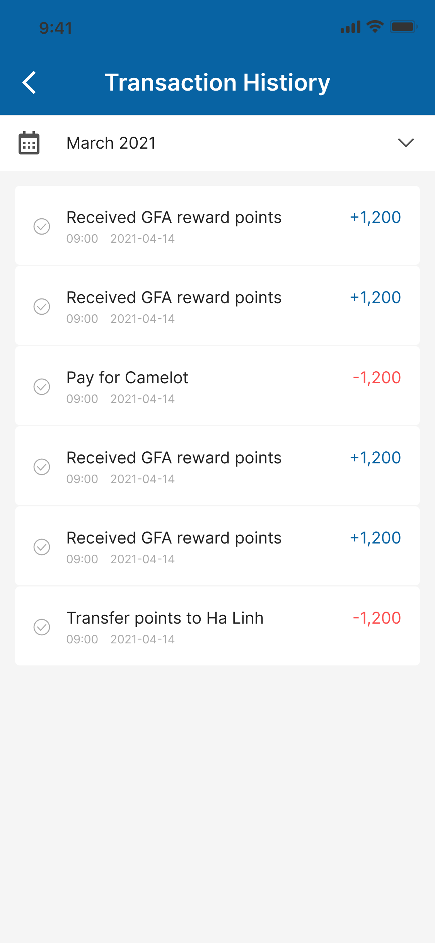The width and height of the screenshot is (435, 943).
Task: Open the calendar icon beside March 2021
Action: tap(29, 143)
